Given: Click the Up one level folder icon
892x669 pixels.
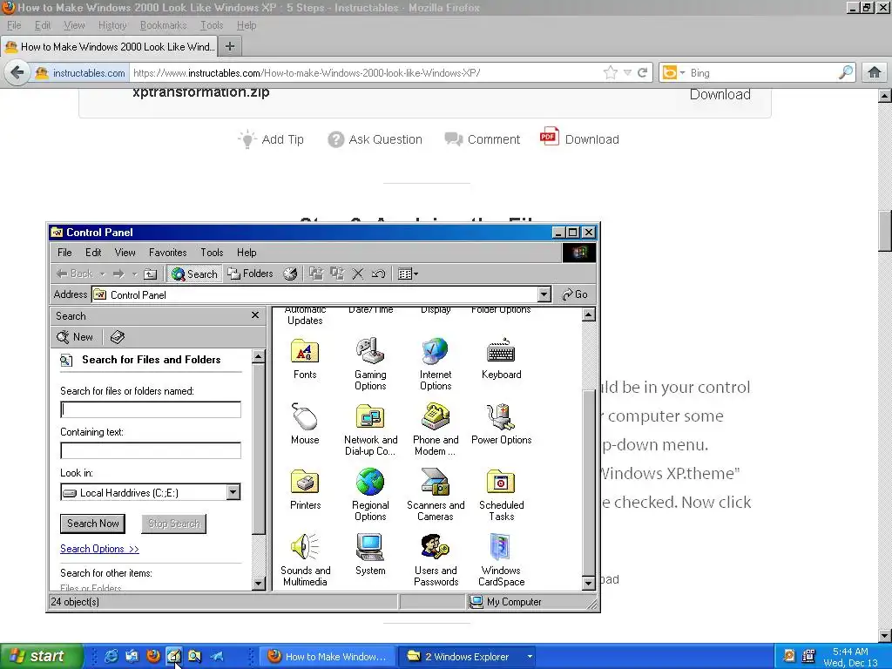Looking at the screenshot, I should (150, 274).
